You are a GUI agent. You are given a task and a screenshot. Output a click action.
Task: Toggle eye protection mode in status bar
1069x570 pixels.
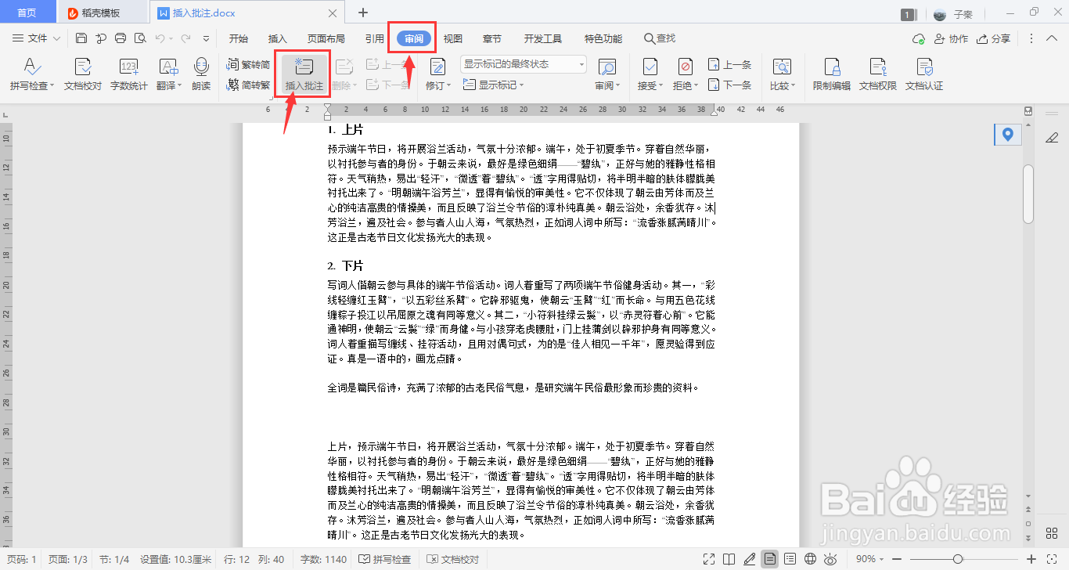[831, 559]
